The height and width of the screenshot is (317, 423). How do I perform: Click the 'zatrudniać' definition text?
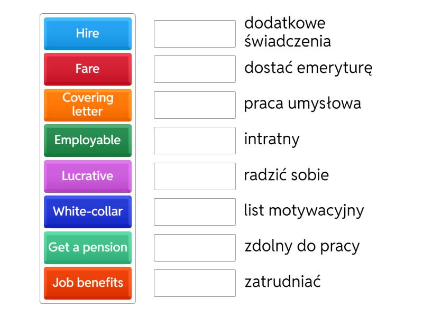(x=282, y=282)
